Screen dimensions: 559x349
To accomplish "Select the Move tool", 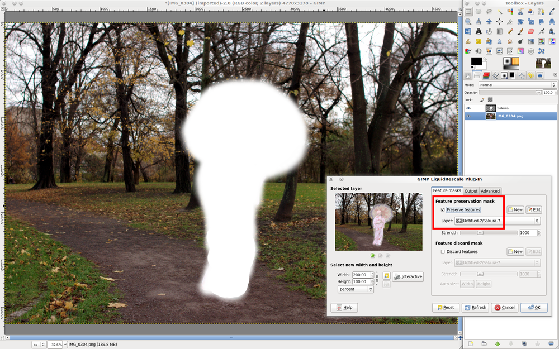I will [490, 22].
